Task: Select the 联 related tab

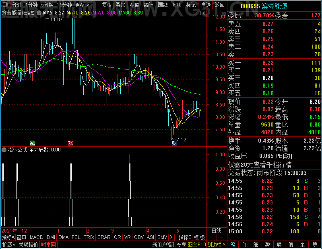Action: [x=279, y=245]
